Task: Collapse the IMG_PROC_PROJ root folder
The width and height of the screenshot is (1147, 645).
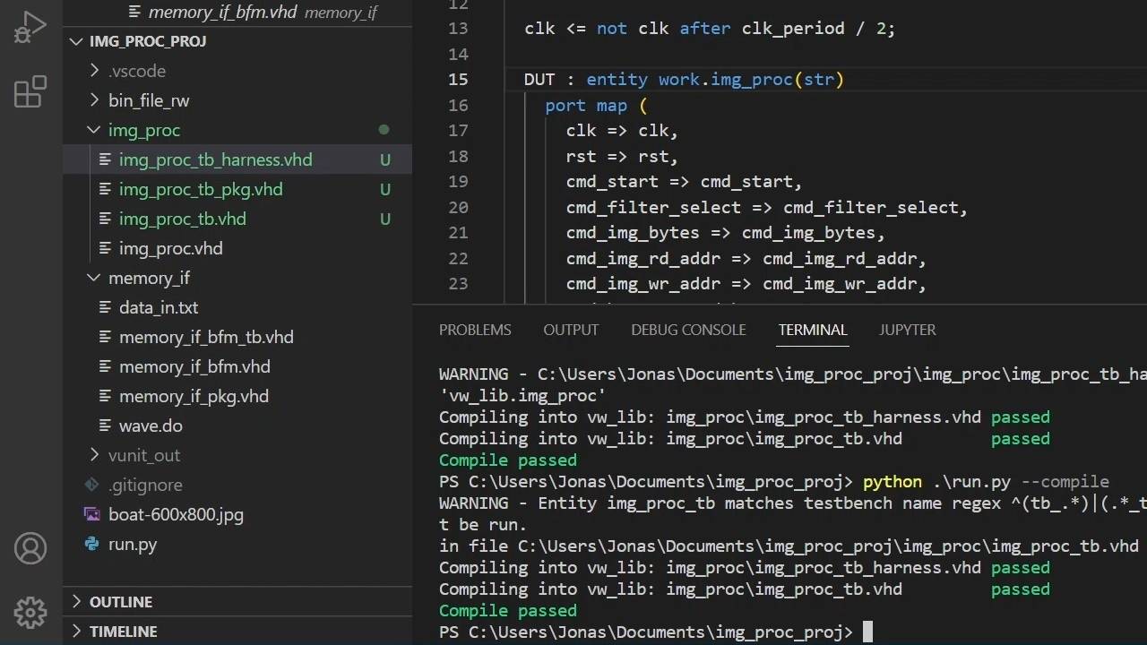Action: (x=76, y=41)
